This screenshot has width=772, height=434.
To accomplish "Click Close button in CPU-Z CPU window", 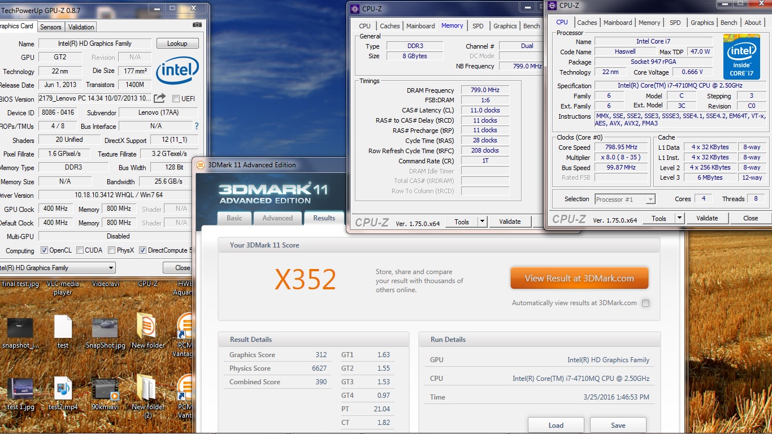I will [x=751, y=218].
